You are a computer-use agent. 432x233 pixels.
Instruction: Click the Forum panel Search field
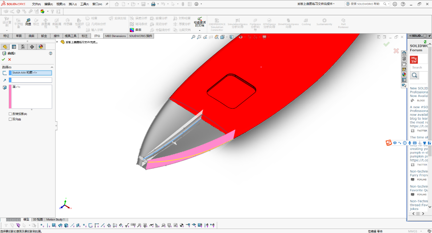tap(419, 67)
